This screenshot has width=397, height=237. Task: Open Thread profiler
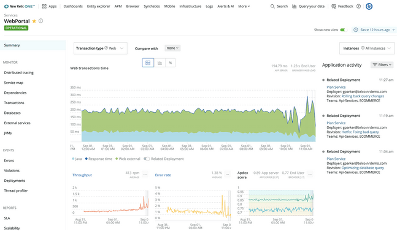16,190
